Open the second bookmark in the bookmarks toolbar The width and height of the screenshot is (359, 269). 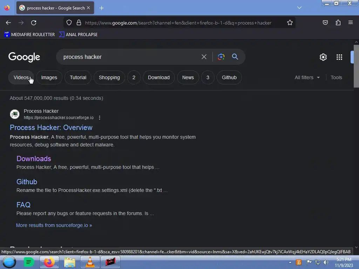pyautogui.click(x=78, y=35)
